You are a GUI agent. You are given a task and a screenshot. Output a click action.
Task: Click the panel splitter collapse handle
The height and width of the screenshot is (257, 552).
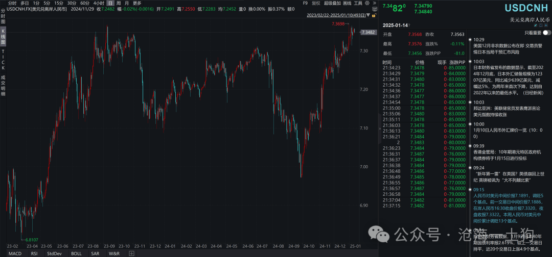click(x=379, y=129)
